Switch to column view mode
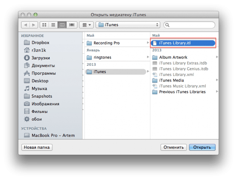This screenshot has height=180, width=237. 62,25
